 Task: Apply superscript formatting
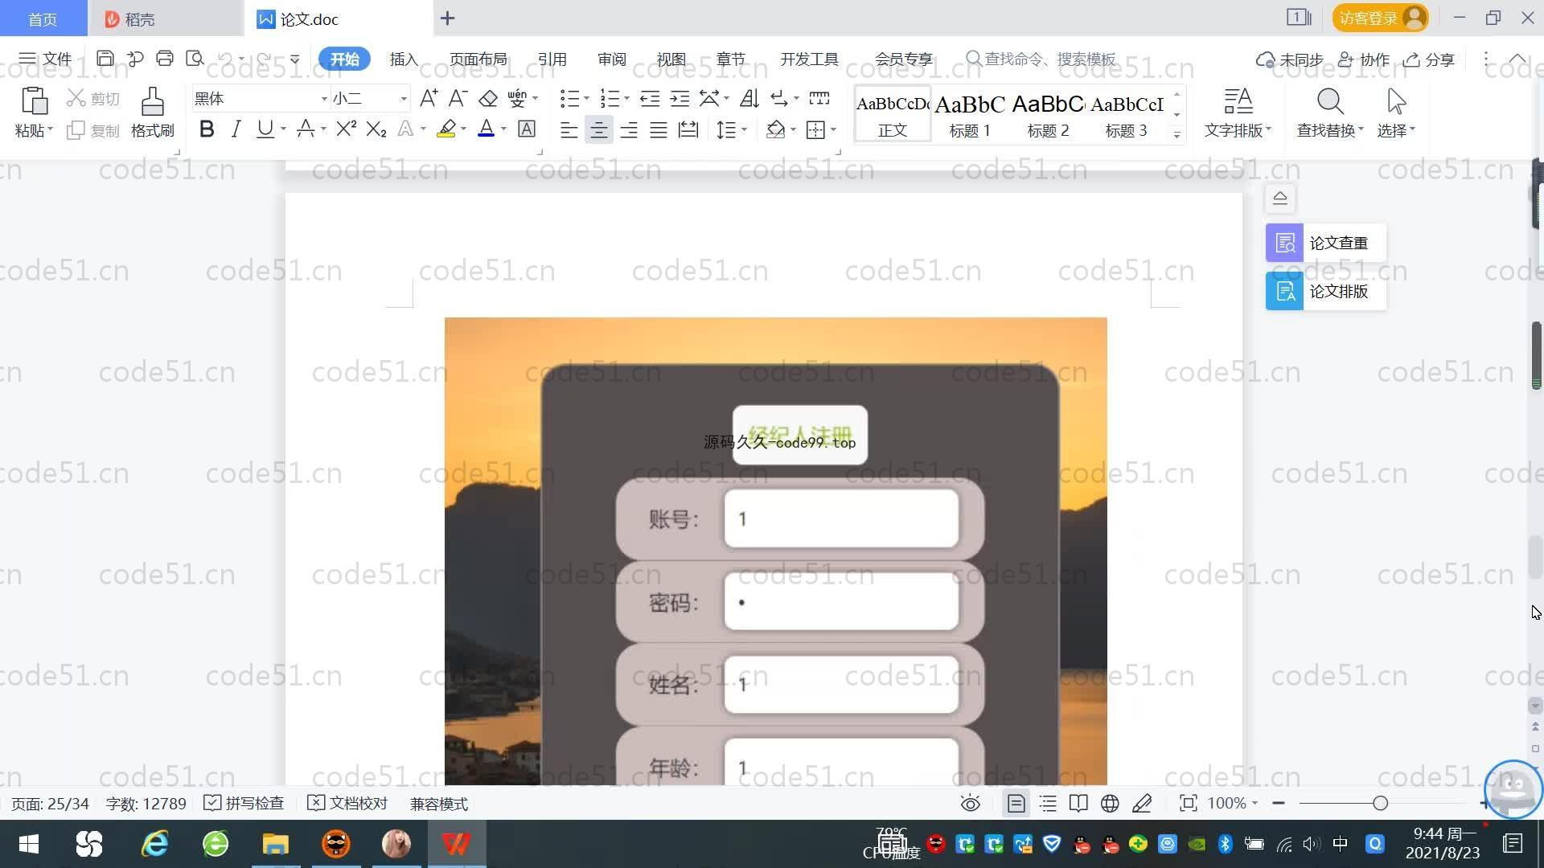(346, 129)
